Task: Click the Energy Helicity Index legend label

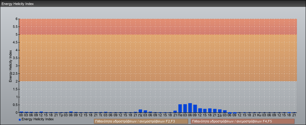Action: [38, 119]
